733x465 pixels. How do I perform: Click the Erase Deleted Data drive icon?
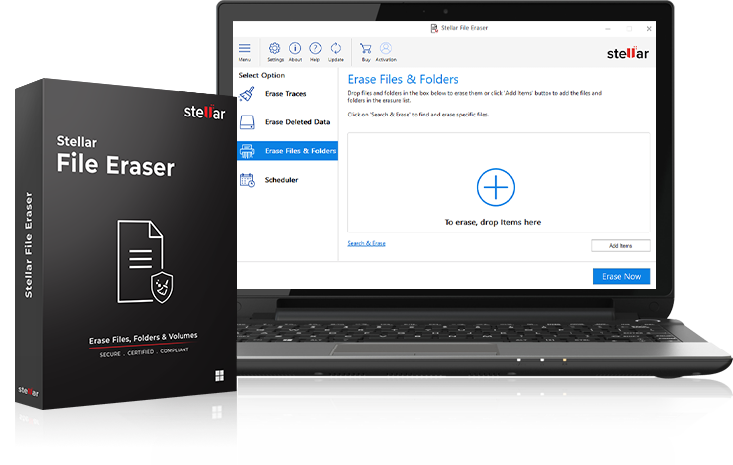pyautogui.click(x=248, y=122)
